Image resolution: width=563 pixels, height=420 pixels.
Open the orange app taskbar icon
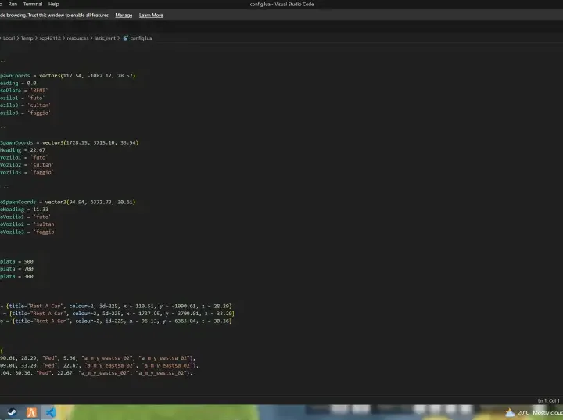coord(31,412)
